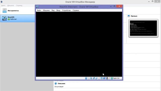Click the Отсутствует text under Описание
Screen dimensions: 161x91
tap(59, 86)
